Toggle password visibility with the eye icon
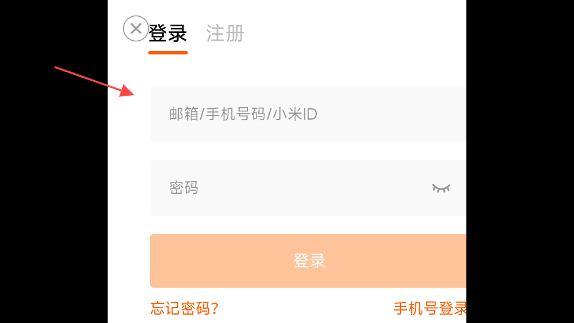This screenshot has height=323, width=574. (x=441, y=188)
